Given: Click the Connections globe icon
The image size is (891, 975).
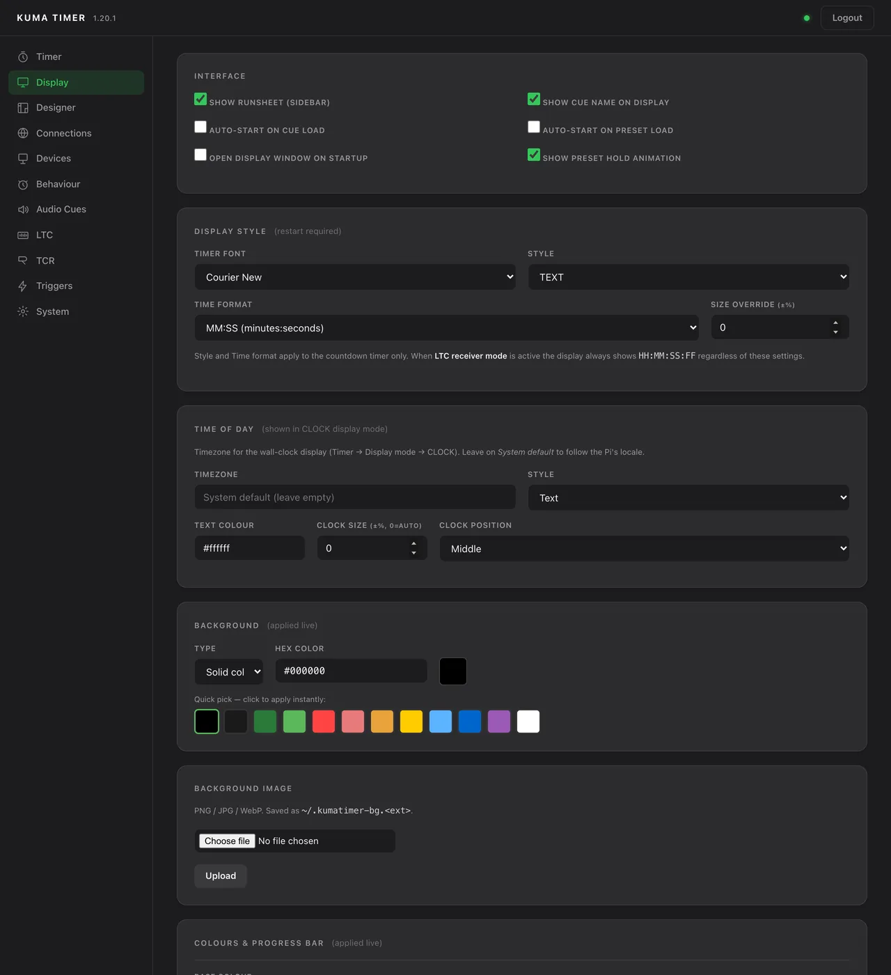Looking at the screenshot, I should [x=23, y=133].
